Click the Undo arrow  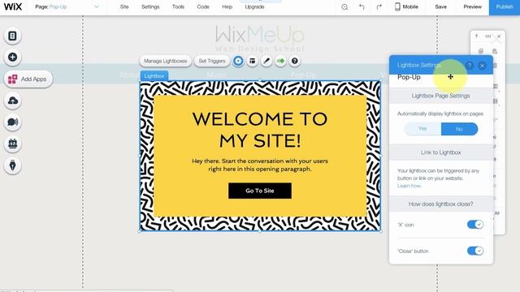pos(362,7)
